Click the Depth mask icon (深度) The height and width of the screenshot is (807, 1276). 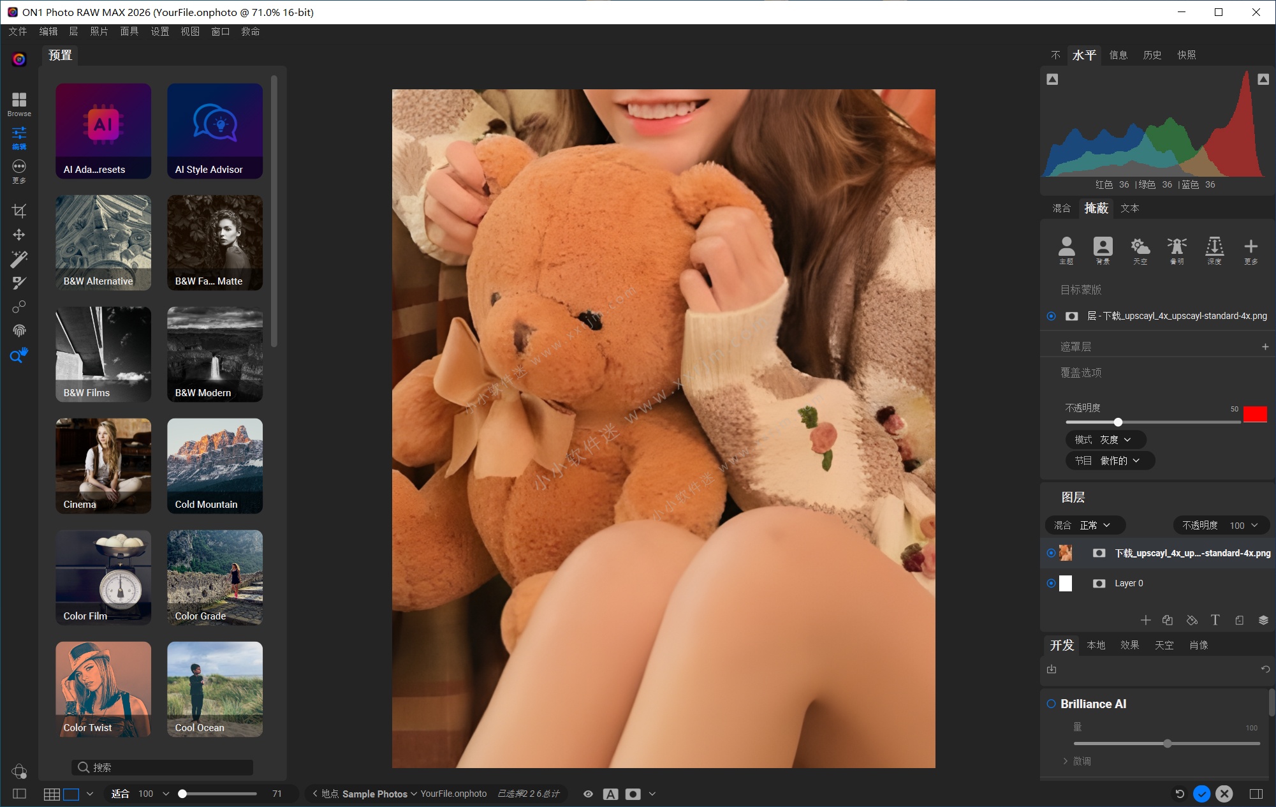(1214, 249)
